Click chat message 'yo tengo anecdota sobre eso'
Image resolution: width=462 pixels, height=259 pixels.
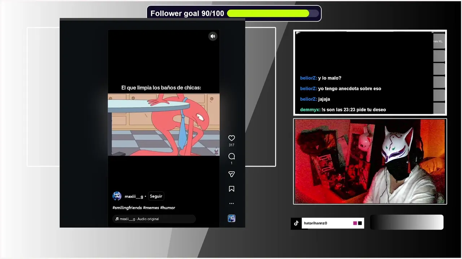coord(349,88)
